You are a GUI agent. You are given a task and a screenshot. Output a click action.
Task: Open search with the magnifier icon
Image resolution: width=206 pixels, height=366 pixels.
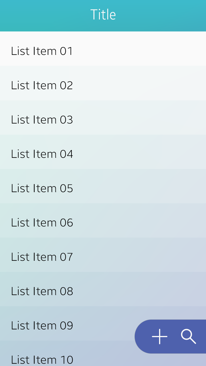click(x=189, y=337)
